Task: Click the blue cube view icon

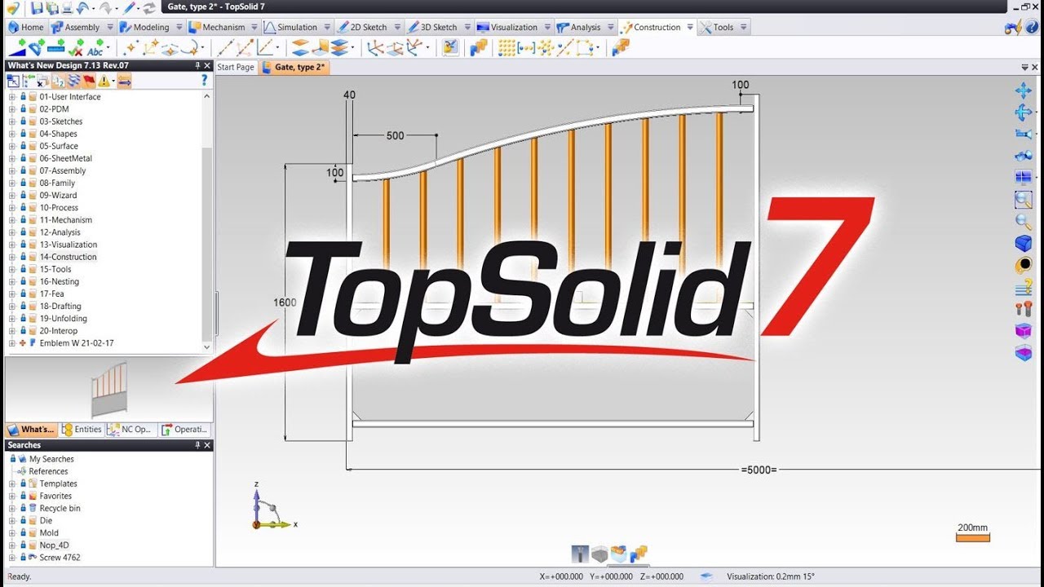Action: point(1023,243)
